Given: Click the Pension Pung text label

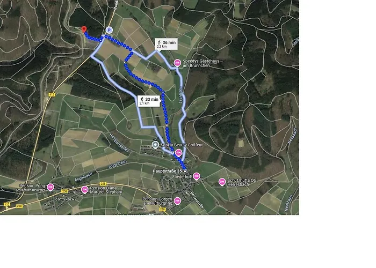Looking at the screenshot, I should click(x=32, y=185).
